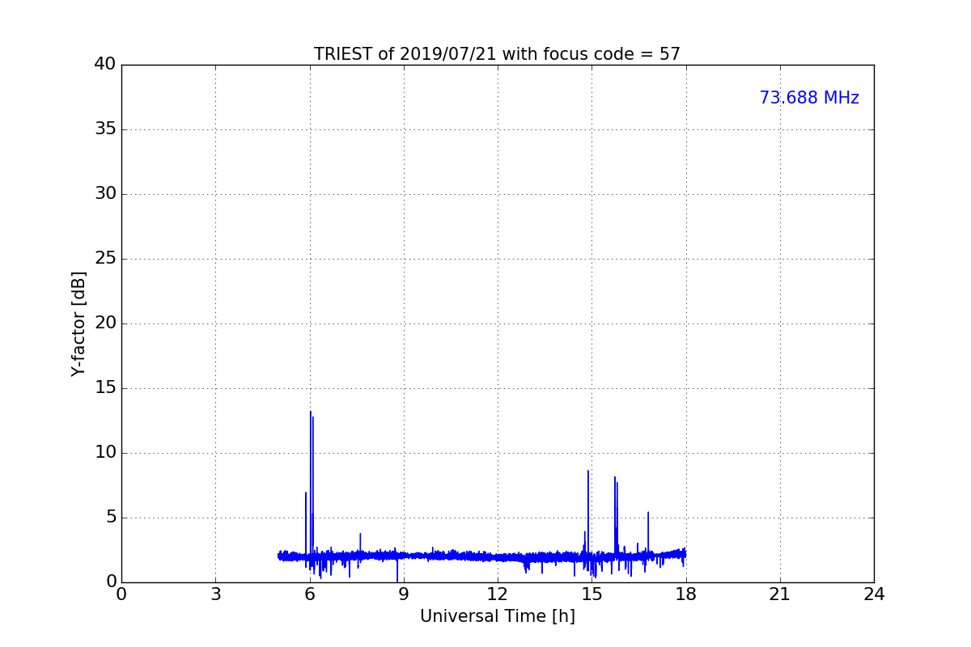Image resolution: width=971 pixels, height=647 pixels.
Task: Click the x-axis tick label 12
Action: [x=498, y=594]
